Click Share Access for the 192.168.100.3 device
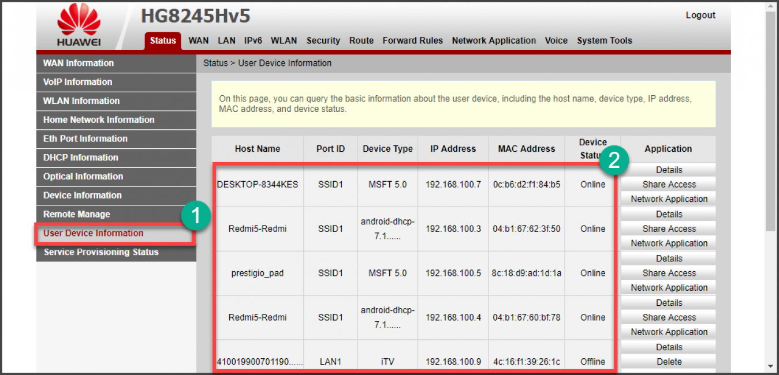Image resolution: width=779 pixels, height=375 pixels. pyautogui.click(x=669, y=229)
